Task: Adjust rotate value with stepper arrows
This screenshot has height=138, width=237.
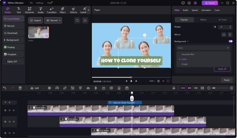Action: pyautogui.click(x=230, y=27)
